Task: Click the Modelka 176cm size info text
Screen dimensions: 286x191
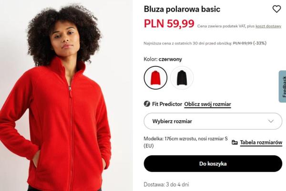Action: click(x=186, y=142)
